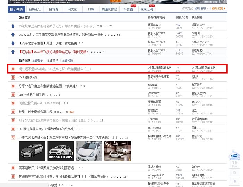Click the 精 badge icon beside 个人微改归总
243x187 pixels.
[13, 77]
